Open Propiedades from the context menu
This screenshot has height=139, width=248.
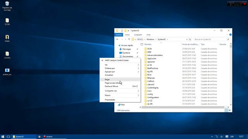[x=120, y=100]
